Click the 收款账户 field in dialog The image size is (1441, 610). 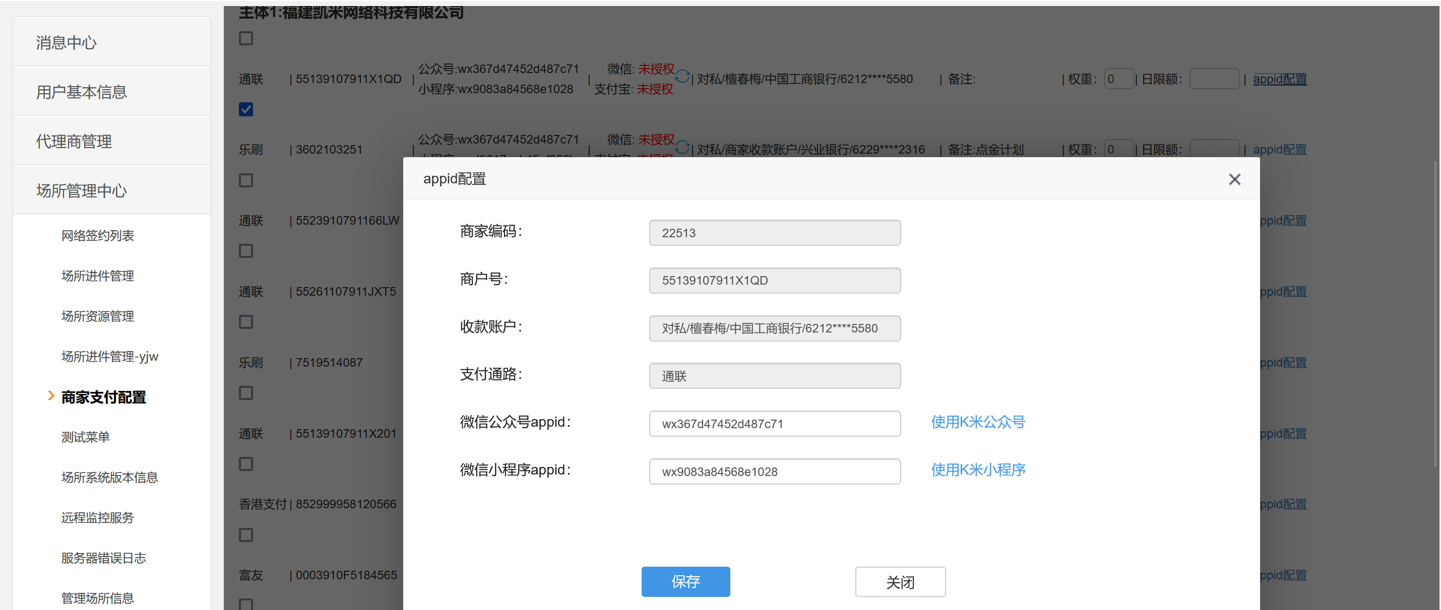pyautogui.click(x=775, y=328)
